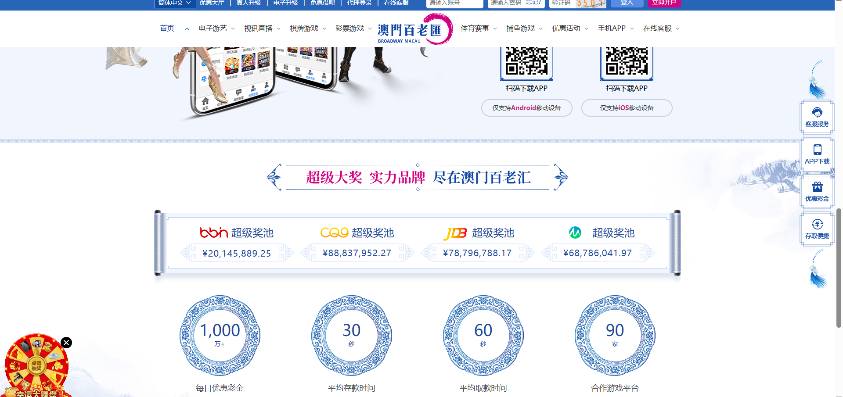Click the 90家 platforms badge
This screenshot has width=843, height=397.
tap(615, 335)
